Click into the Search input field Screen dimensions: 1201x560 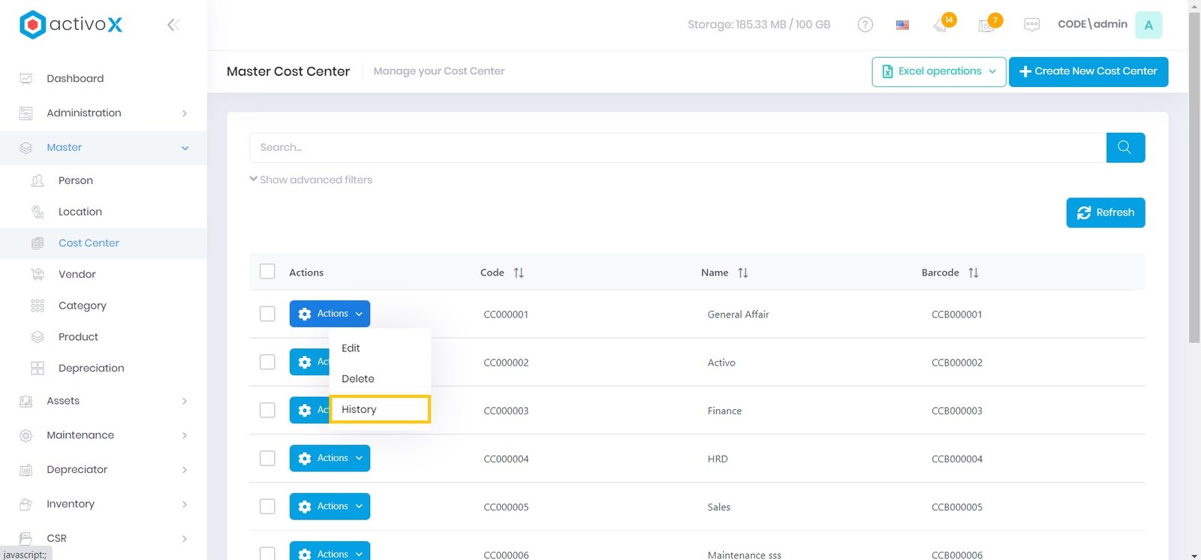click(x=677, y=147)
